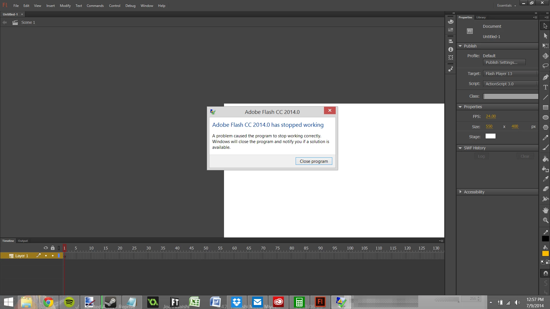550x309 pixels.
Task: Open the Commands menu
Action: pos(95,6)
